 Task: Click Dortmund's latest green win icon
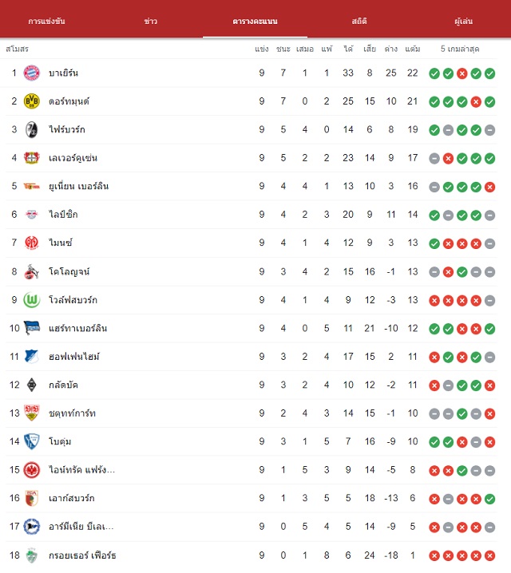pyautogui.click(x=489, y=102)
